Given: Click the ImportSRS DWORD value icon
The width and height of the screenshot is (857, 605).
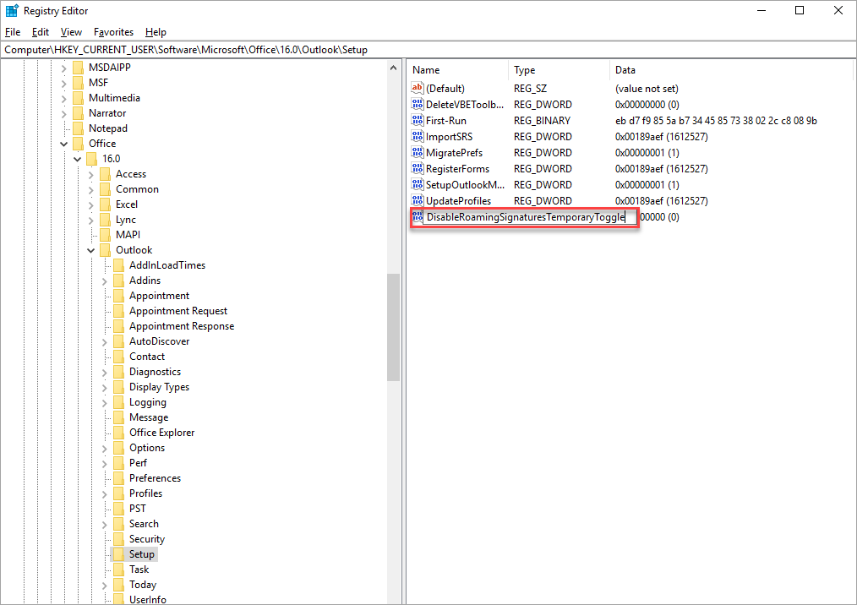Looking at the screenshot, I should pos(417,137).
